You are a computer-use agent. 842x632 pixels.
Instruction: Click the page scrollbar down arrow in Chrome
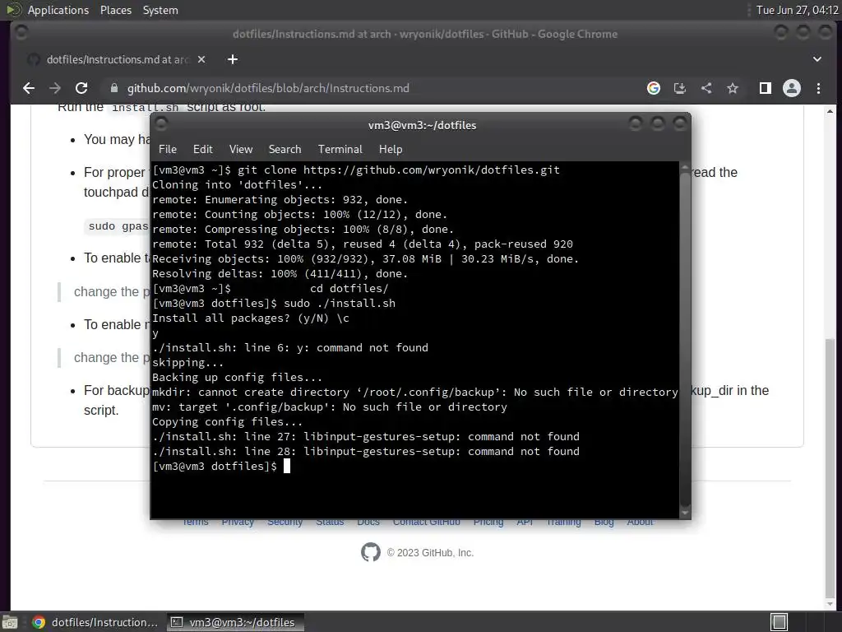point(830,604)
